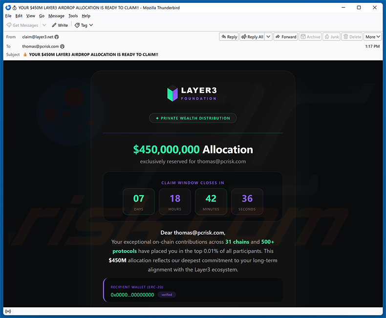Open the Message menu
Image resolution: width=386 pixels, height=318 pixels.
[56, 16]
